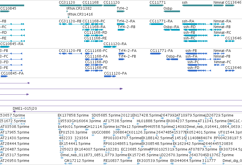Select transcript CG31120-RB
The width and height of the screenshot is (242, 165).
[70, 21]
